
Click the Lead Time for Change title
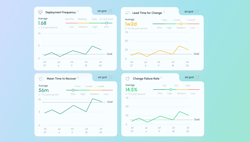[147, 13]
